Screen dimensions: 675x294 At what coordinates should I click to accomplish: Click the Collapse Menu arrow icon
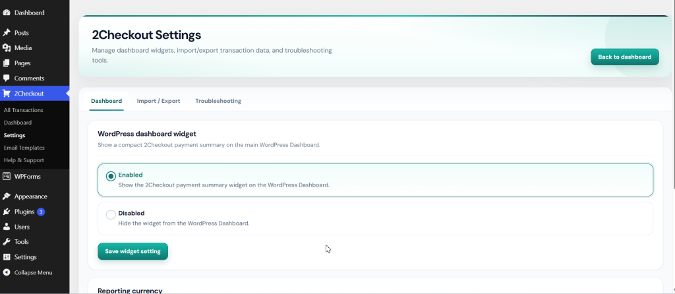7,272
